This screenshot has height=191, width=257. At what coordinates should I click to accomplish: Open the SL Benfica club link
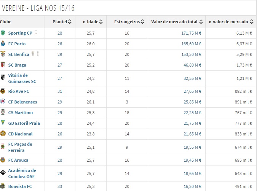coord(19,54)
